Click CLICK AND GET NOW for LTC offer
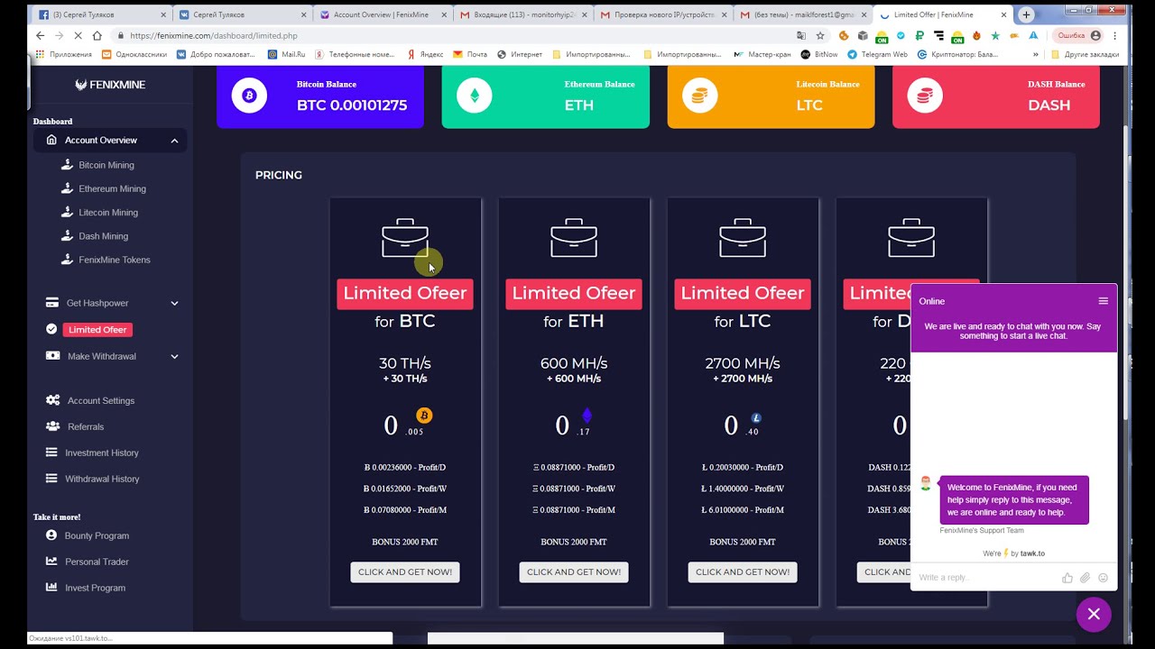The width and height of the screenshot is (1155, 649). click(x=743, y=571)
